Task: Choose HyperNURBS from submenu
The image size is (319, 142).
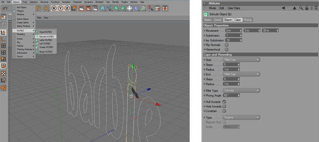Action: tap(46, 32)
